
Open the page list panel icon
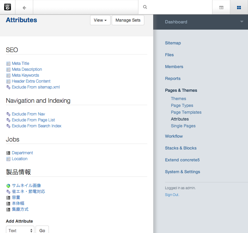[x=221, y=8]
